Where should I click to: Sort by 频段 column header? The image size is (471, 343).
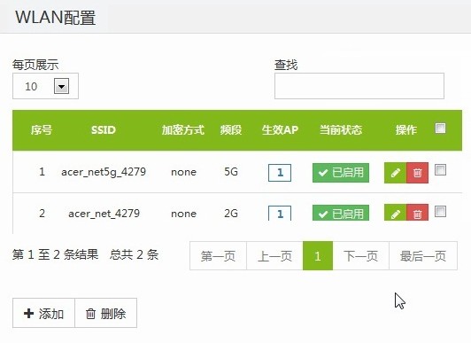coord(231,130)
